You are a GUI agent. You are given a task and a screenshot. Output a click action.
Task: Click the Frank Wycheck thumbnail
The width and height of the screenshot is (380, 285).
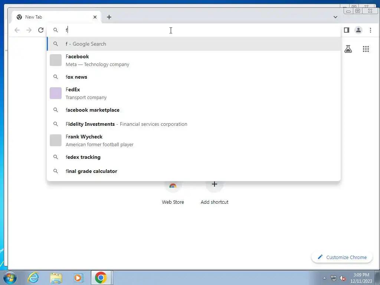click(56, 140)
